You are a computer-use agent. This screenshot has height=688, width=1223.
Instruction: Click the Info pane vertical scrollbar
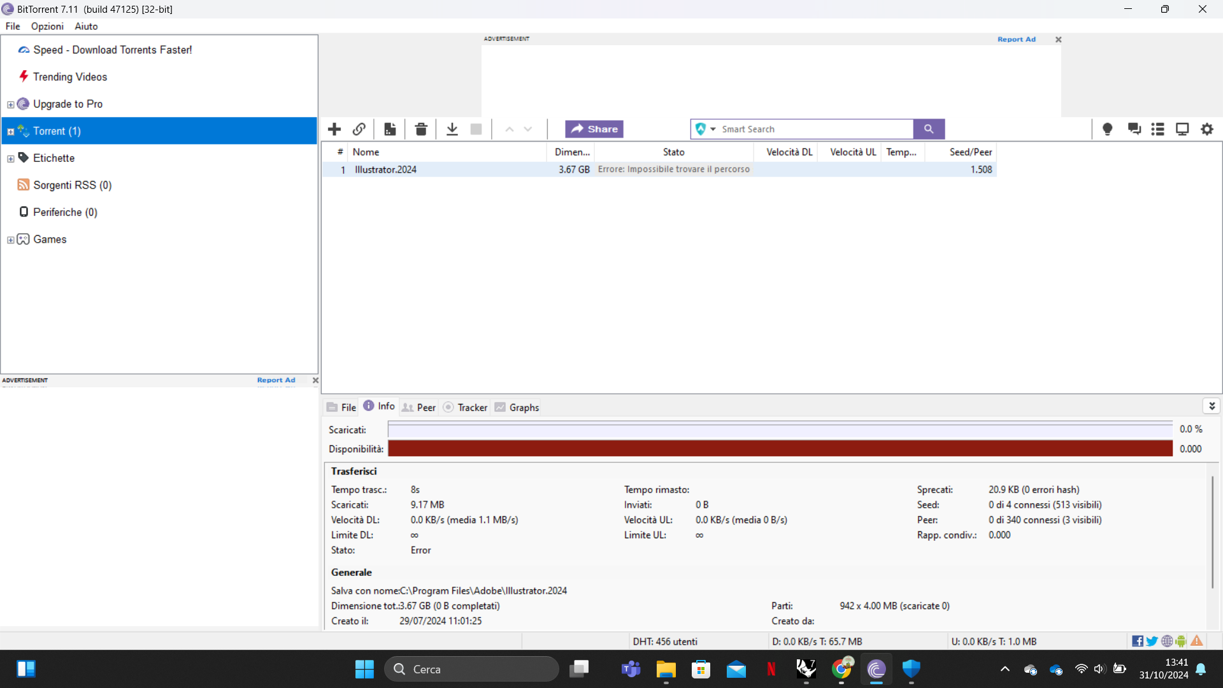(x=1213, y=532)
